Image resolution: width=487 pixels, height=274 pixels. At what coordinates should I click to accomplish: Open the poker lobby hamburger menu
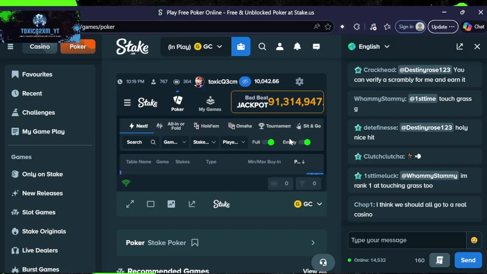click(x=127, y=103)
